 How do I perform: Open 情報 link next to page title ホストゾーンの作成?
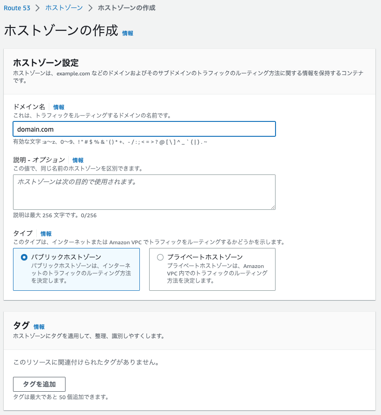(x=128, y=33)
